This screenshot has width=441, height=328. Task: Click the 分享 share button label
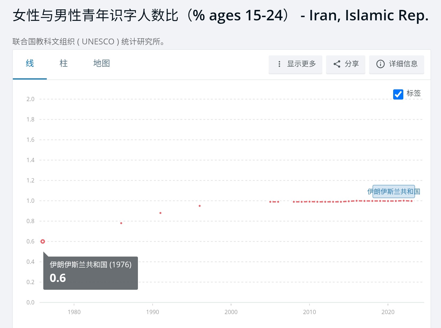coord(352,64)
